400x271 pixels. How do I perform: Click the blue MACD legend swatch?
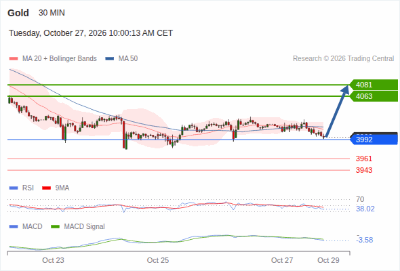14,227
